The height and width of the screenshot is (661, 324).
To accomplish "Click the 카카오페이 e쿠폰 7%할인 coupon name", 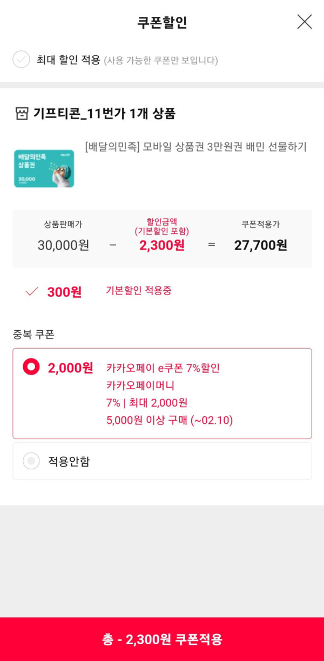I will tap(163, 368).
